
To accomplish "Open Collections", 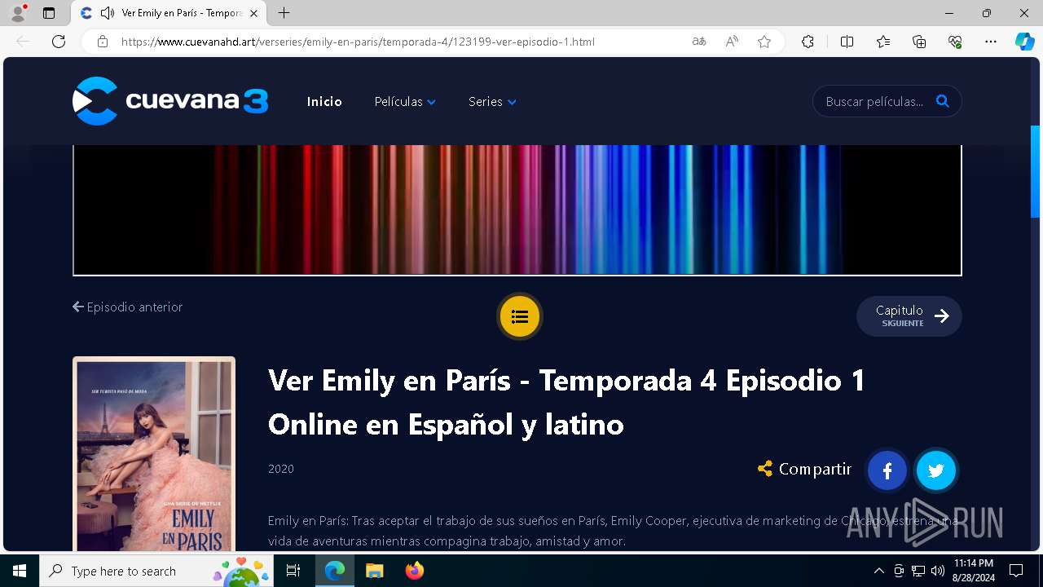I will click(919, 42).
